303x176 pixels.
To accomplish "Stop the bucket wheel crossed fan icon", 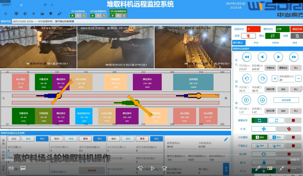I will pyautogui.click(x=289, y=129).
